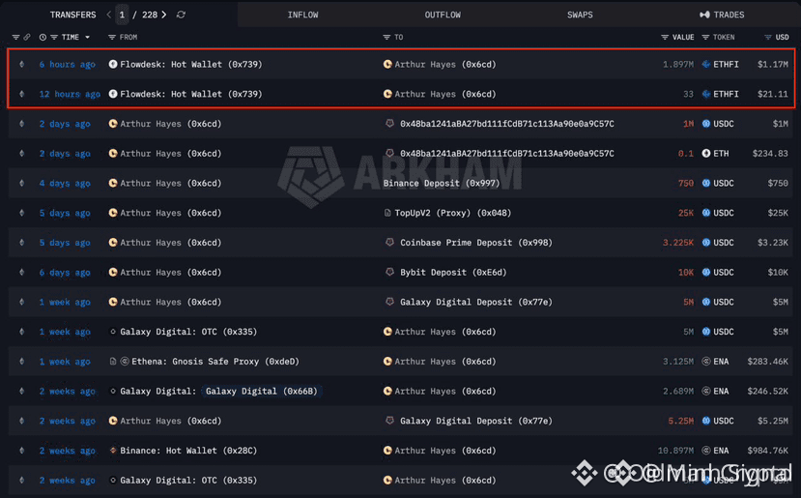
Task: Click the $1.17M USD value
Action: pyautogui.click(x=773, y=65)
